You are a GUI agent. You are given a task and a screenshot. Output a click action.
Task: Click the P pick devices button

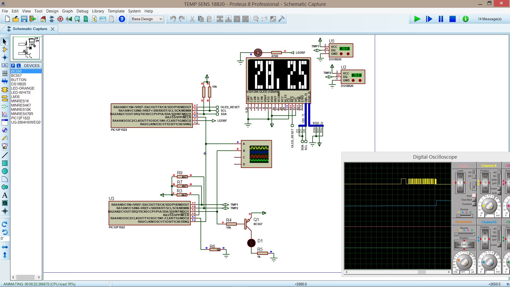[13, 66]
